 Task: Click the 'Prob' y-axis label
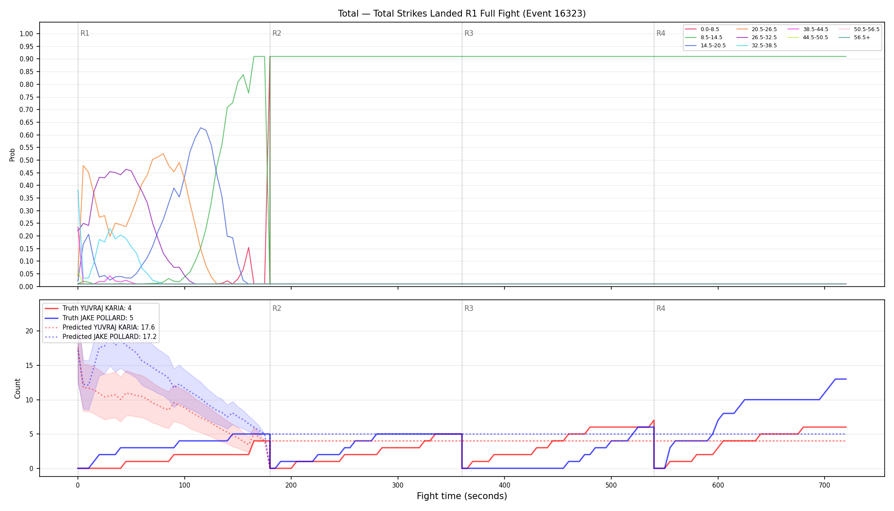pos(12,155)
